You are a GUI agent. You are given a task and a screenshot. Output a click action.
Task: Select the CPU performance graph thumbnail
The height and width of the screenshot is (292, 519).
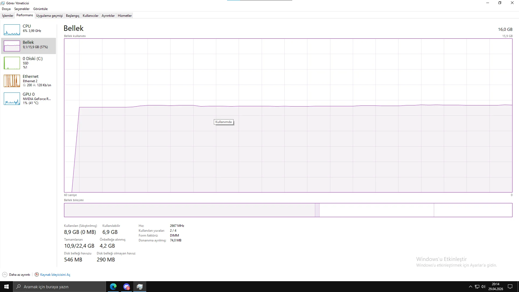(12, 30)
